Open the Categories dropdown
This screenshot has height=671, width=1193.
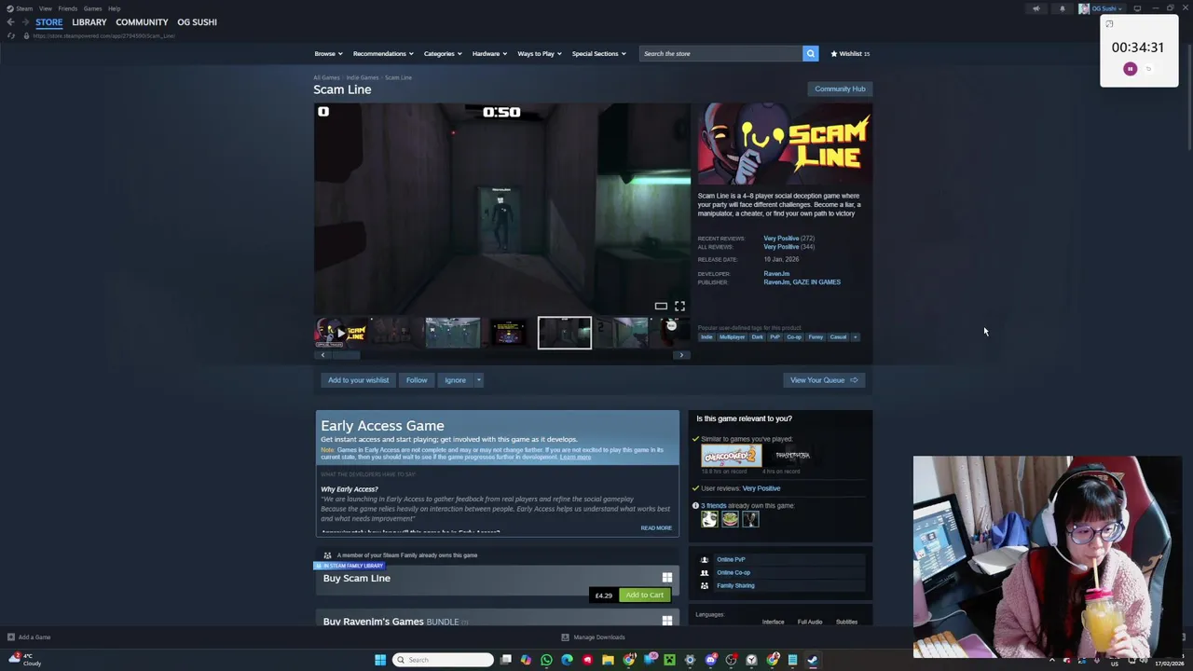point(443,53)
